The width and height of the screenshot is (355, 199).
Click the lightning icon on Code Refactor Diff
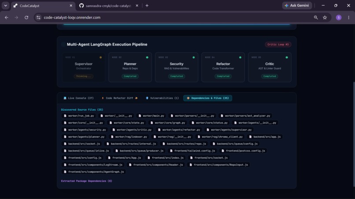[x=103, y=98]
